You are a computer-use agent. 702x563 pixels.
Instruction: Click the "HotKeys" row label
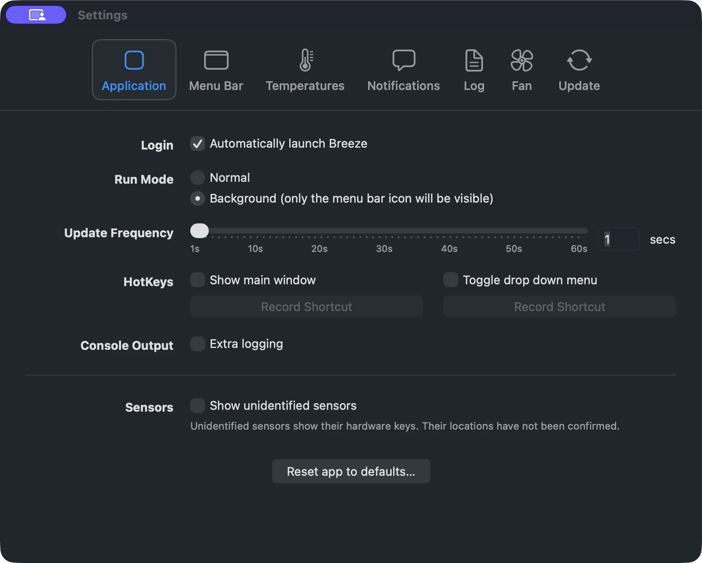[148, 282]
